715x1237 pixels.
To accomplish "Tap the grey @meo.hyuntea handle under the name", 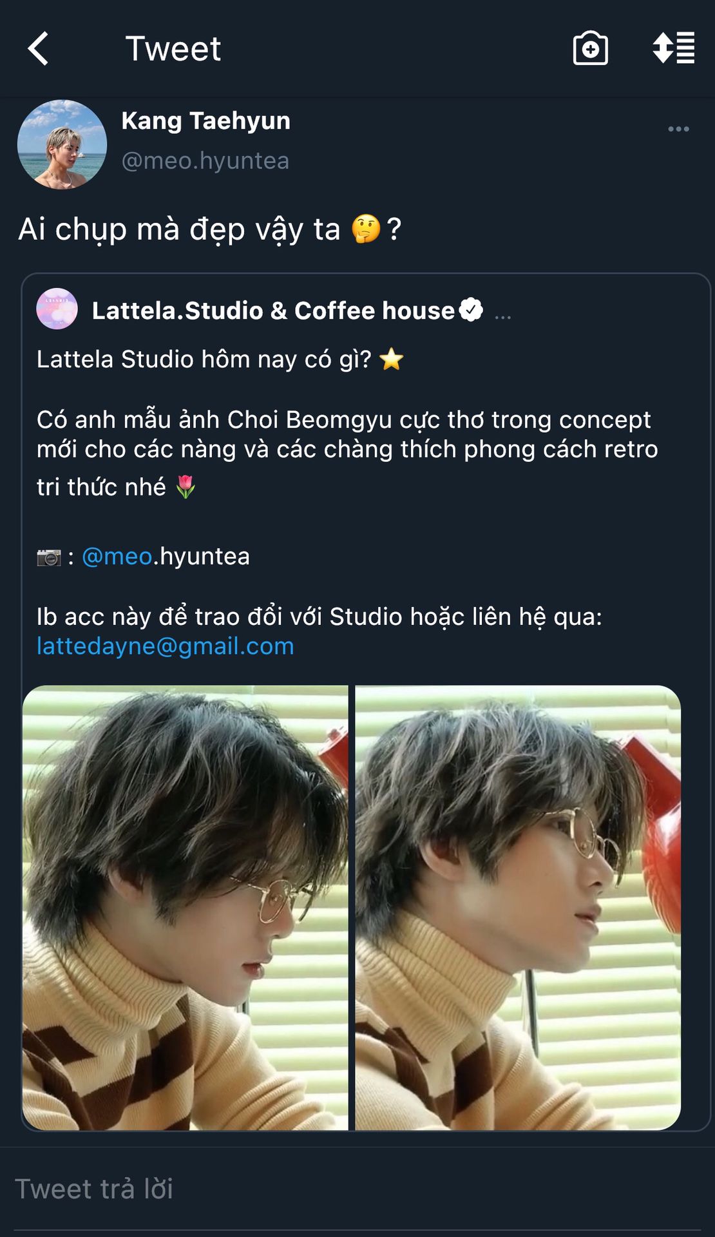I will click(205, 160).
